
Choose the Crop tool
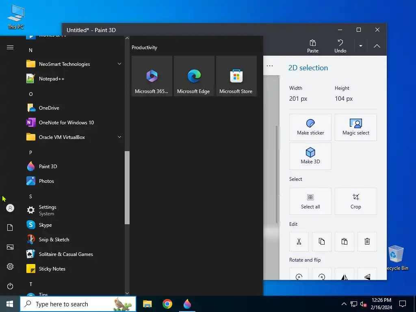[x=356, y=201]
